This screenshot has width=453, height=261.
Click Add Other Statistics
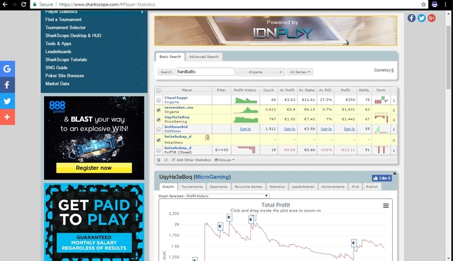click(191, 160)
